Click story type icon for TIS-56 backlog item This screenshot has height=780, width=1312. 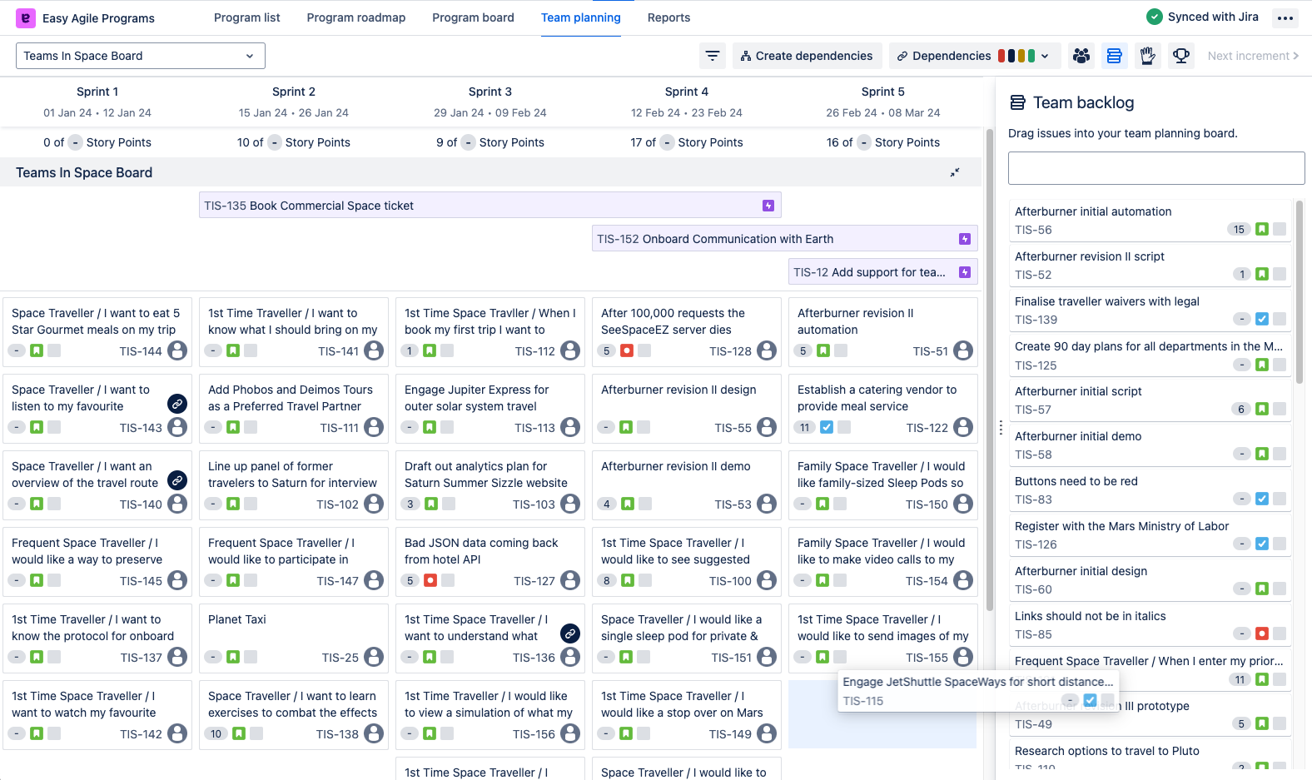pos(1262,229)
